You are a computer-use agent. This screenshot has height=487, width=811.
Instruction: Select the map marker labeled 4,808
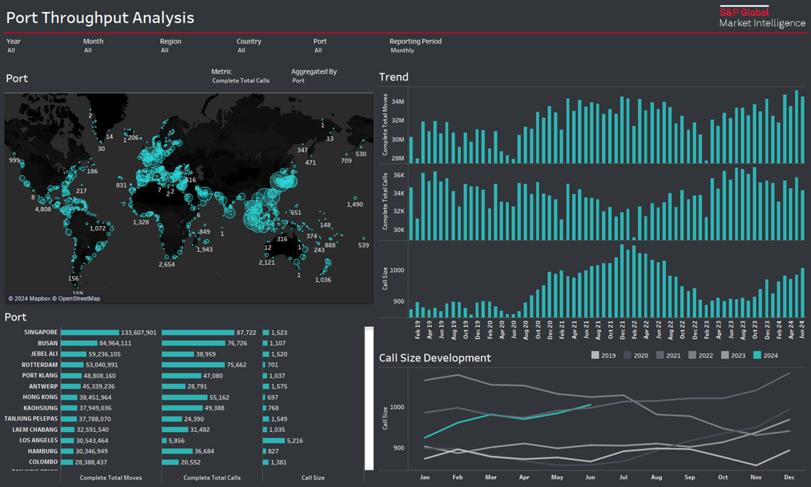[43, 209]
